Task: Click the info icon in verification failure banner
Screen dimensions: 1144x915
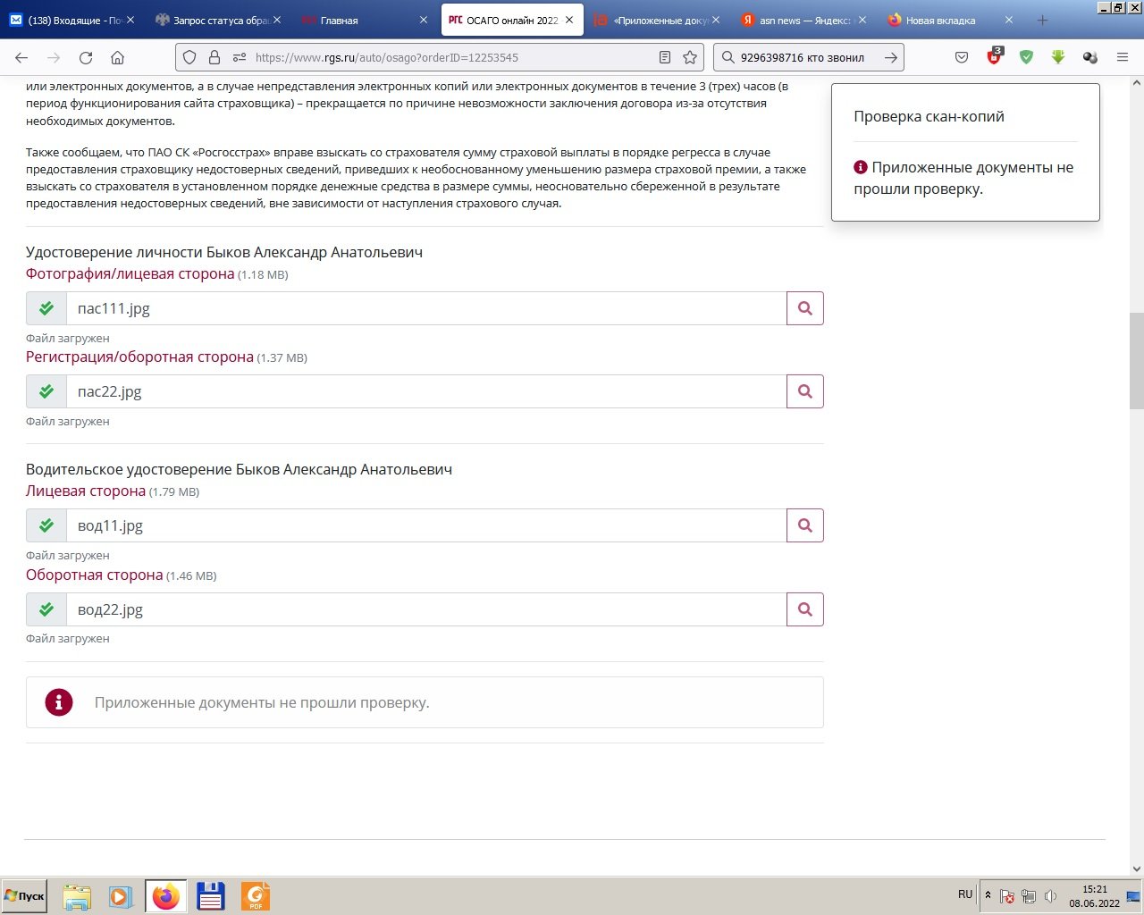Action: click(59, 702)
